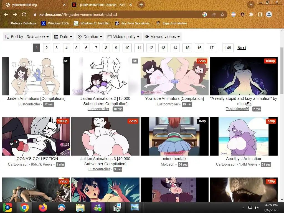Open the Chrome profile avatar
284x213 pixels.
[x=269, y=14]
